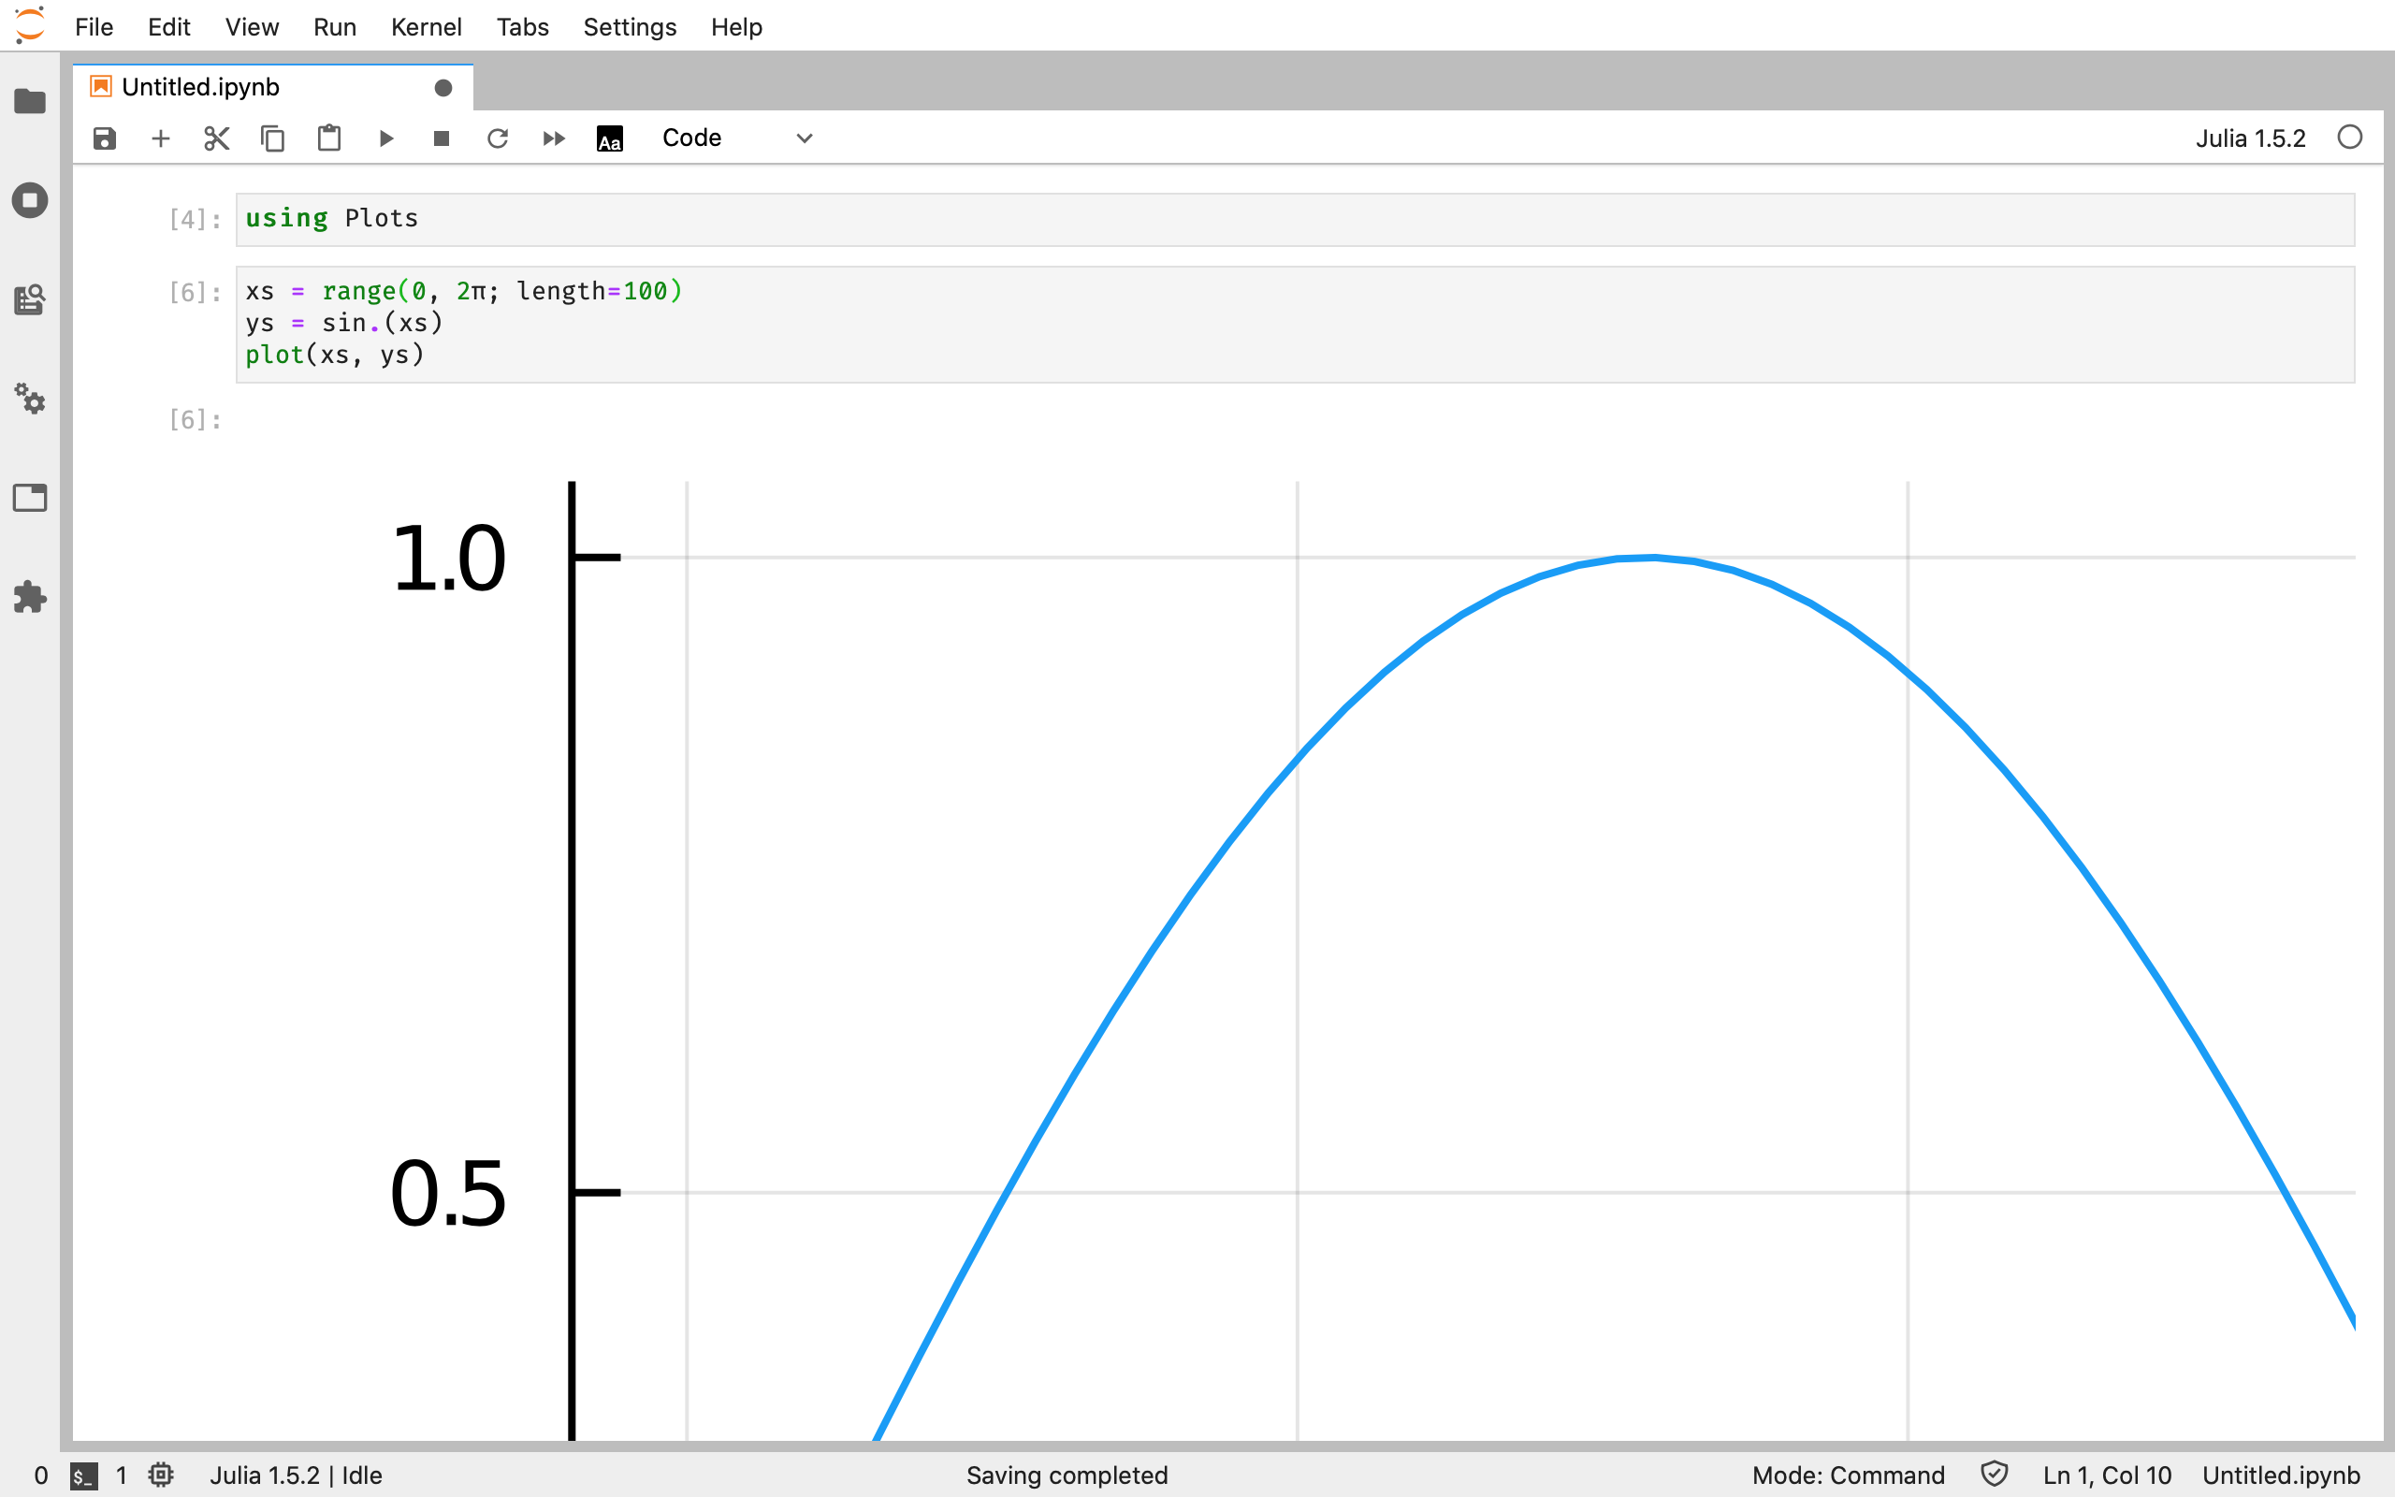Viewport: 2395px width, 1497px height.
Task: Show running terminals and kernels panel
Action: [x=30, y=200]
